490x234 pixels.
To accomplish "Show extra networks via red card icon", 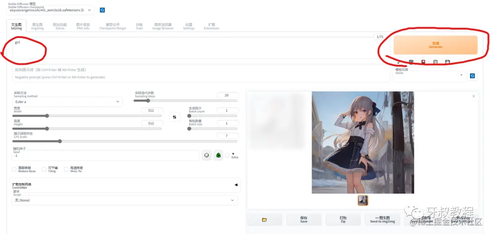I will 423,62.
